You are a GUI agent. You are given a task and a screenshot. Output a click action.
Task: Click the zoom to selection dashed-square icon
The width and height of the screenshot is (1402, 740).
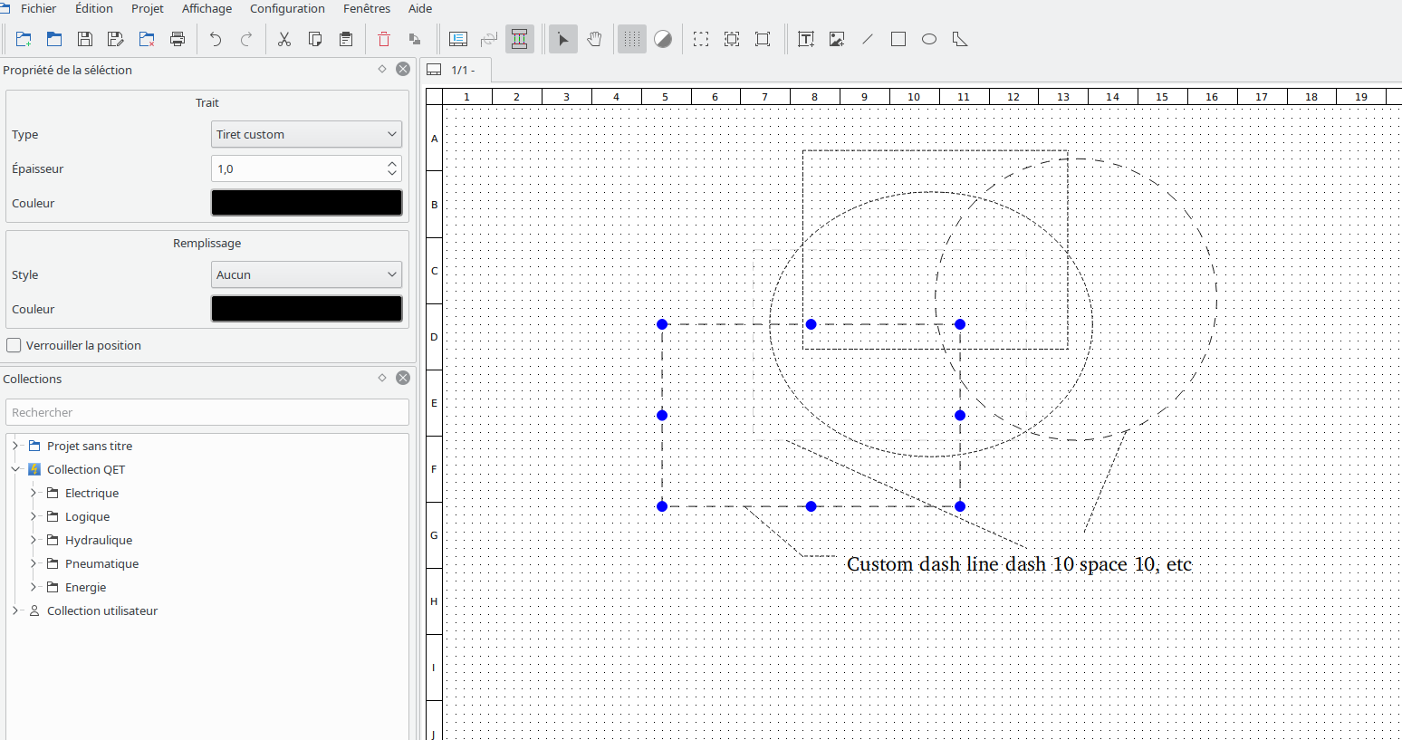pyautogui.click(x=701, y=39)
